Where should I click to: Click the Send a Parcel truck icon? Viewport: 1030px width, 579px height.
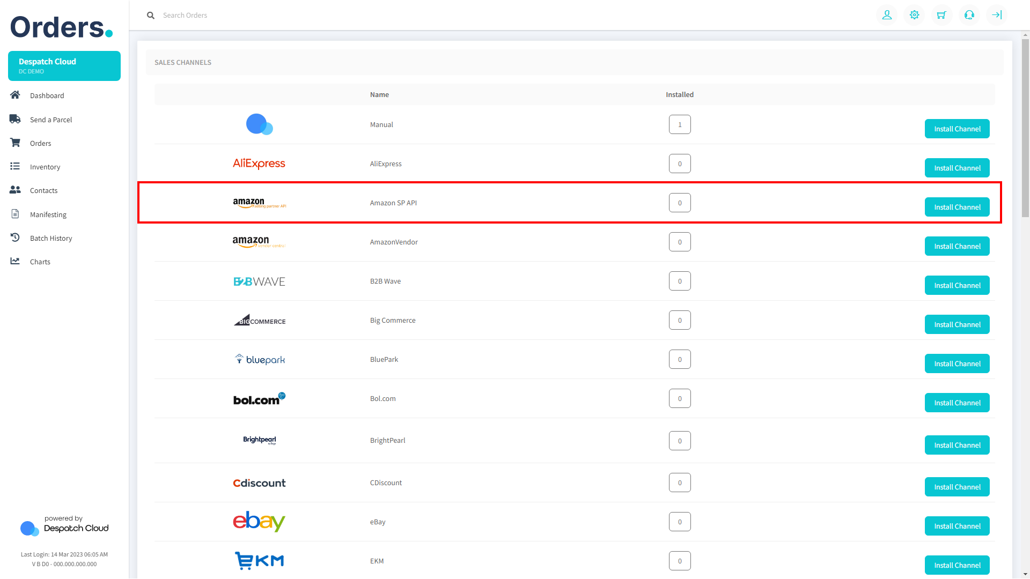coord(15,119)
